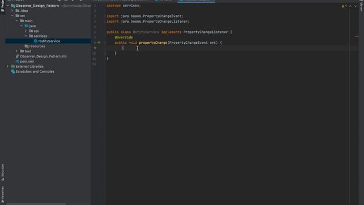The image size is (364, 205).
Task: Select the services package label
Action: click(x=40, y=36)
